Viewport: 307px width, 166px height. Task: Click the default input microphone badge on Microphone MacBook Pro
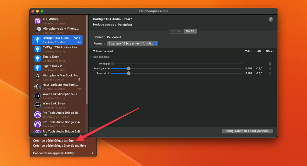(x=79, y=80)
